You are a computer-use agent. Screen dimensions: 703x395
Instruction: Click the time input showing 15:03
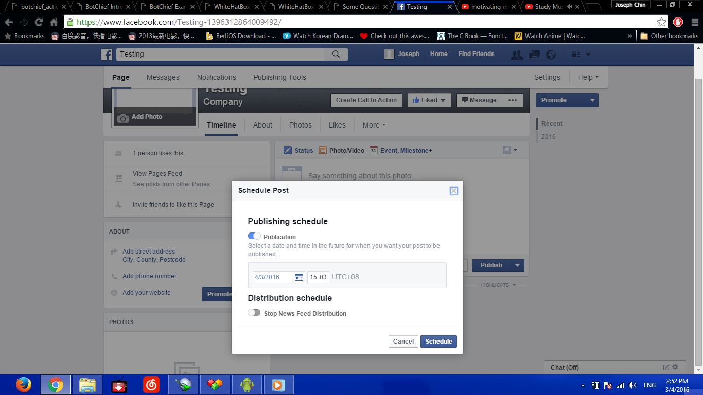point(319,277)
